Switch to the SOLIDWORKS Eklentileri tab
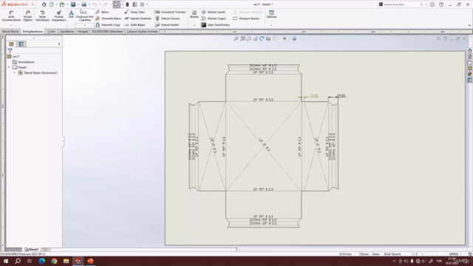This screenshot has height=266, width=473. tap(107, 31)
